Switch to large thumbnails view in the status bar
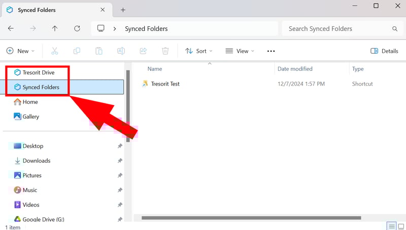Image resolution: width=406 pixels, height=230 pixels. (x=401, y=226)
